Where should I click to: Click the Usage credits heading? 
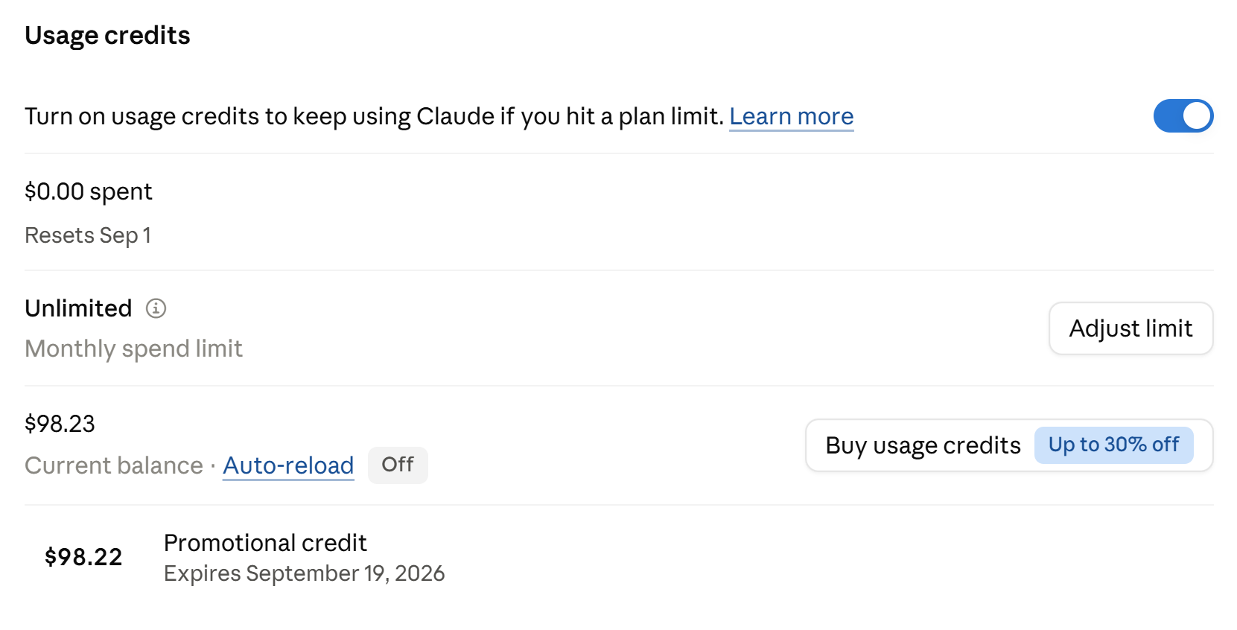(107, 35)
